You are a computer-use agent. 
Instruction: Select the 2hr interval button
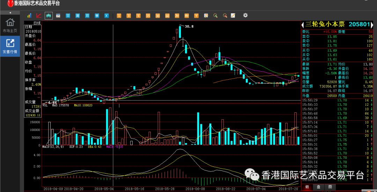pos(177,16)
